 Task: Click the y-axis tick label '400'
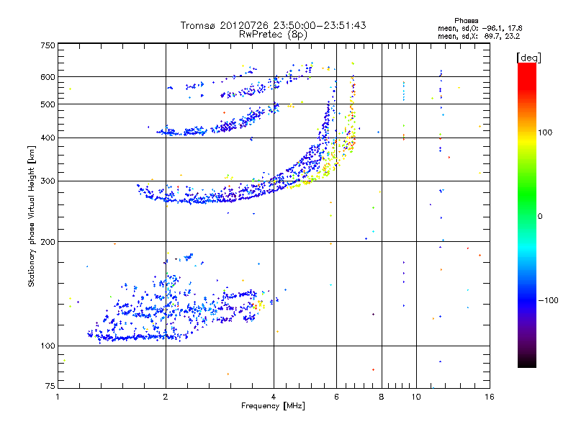(x=48, y=138)
